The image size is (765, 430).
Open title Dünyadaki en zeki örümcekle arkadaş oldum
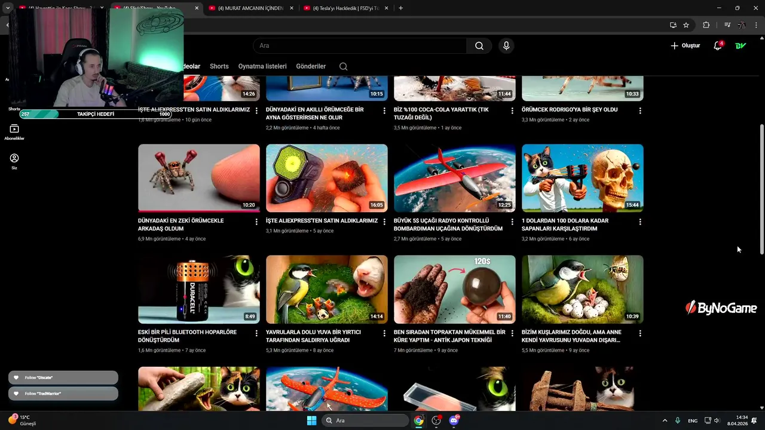coord(180,225)
